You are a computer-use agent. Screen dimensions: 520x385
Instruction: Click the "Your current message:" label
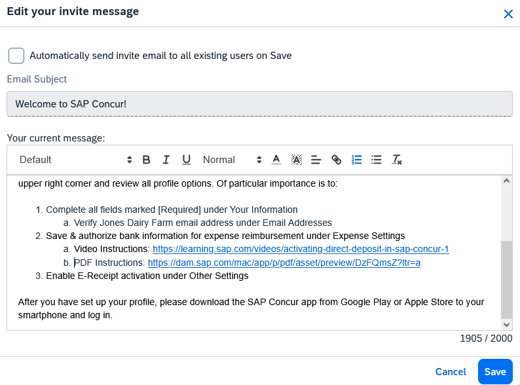[x=56, y=138]
